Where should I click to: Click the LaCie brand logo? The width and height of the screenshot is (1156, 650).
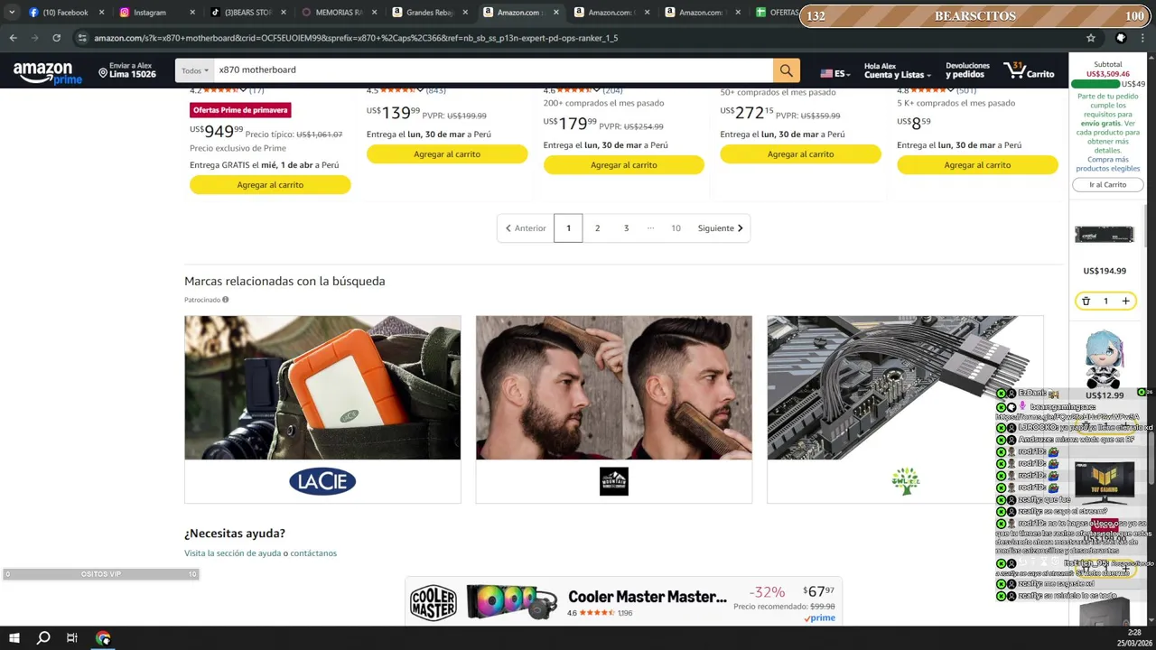coord(322,481)
